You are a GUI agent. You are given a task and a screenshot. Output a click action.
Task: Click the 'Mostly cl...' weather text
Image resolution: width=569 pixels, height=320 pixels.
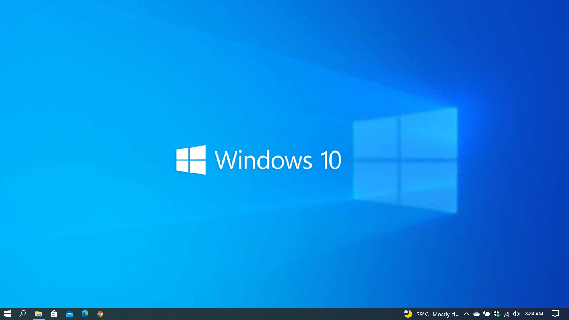click(446, 314)
